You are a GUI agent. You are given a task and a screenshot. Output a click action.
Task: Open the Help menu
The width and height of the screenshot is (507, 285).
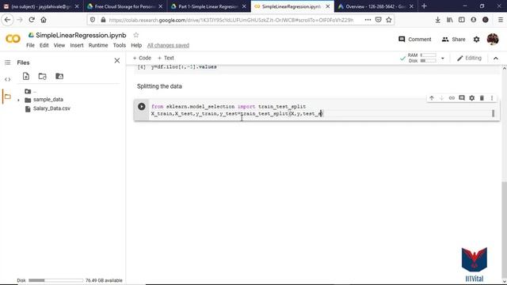pyautogui.click(x=136, y=45)
